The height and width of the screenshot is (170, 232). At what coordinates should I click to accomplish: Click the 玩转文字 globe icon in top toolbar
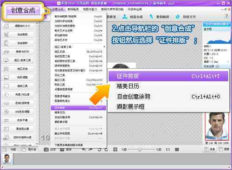(x=178, y=17)
